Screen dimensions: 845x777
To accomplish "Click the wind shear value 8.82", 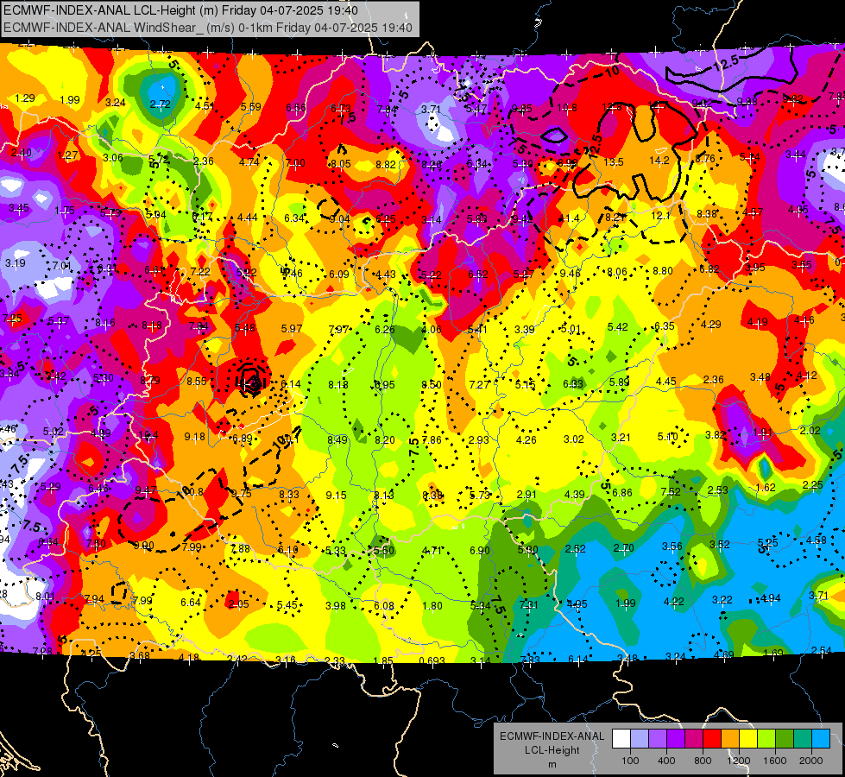I will (x=386, y=164).
